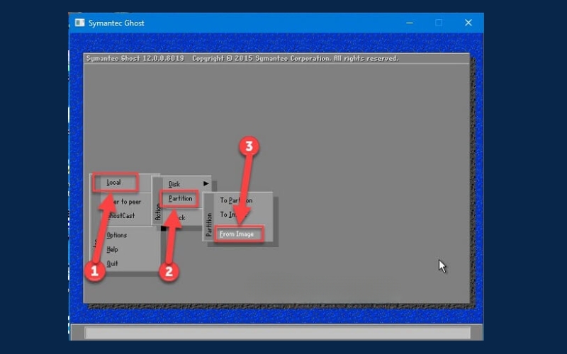The height and width of the screenshot is (354, 567).
Task: Click the empty status bar at bottom
Action: pyautogui.click(x=277, y=333)
